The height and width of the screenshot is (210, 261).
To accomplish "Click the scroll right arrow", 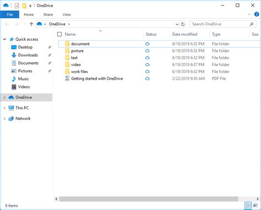I will (x=258, y=199).
